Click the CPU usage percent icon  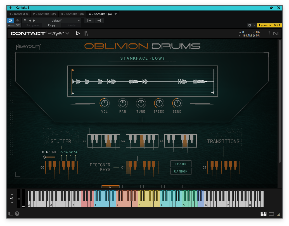pos(254,32)
